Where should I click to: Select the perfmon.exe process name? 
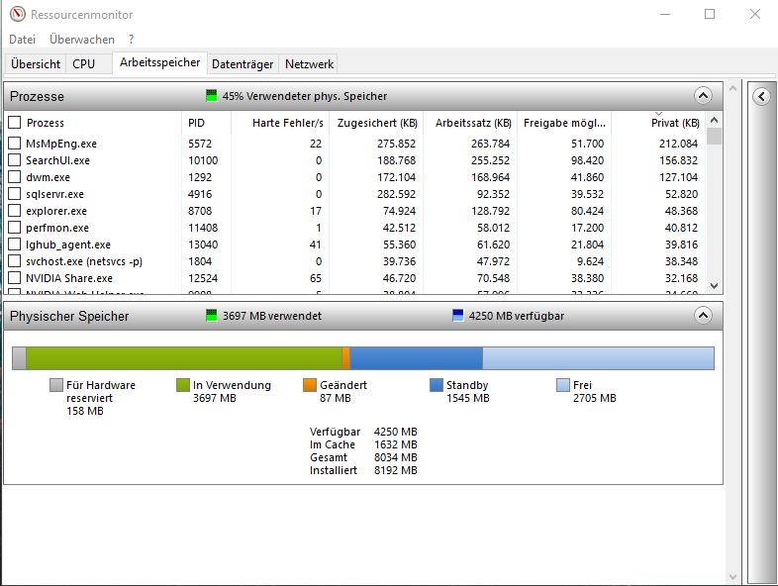[x=57, y=228]
